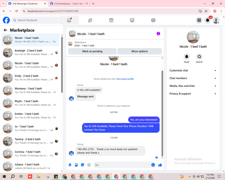The image size is (225, 180).
Task: Open File Explorer from taskbar
Action: pyautogui.click(x=39, y=176)
